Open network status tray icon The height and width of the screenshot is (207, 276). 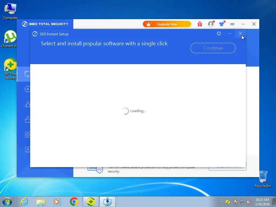click(242, 202)
